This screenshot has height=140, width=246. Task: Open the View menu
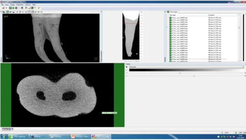click(x=7, y=5)
